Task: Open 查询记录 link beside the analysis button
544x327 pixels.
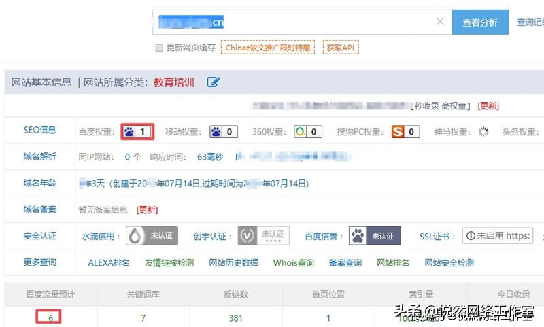Action: (530, 22)
